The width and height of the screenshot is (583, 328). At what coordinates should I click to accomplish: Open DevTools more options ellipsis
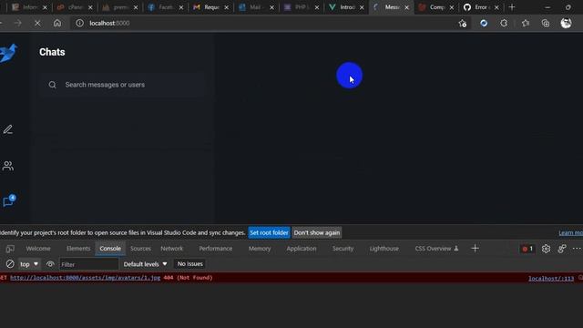coord(577,249)
